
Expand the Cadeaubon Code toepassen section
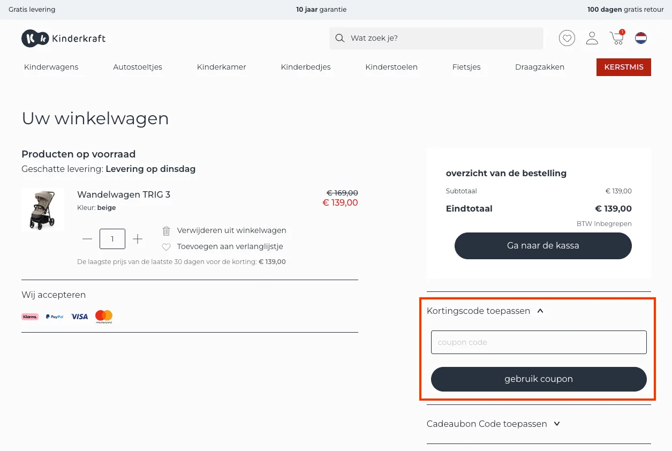tap(556, 424)
